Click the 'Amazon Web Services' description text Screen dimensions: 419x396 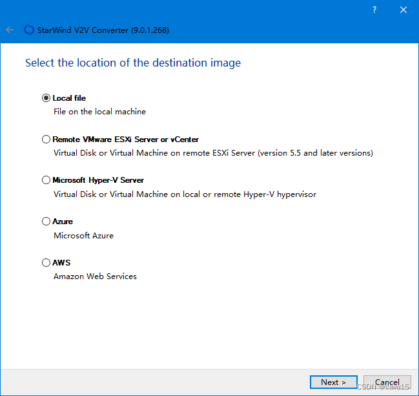(x=95, y=276)
